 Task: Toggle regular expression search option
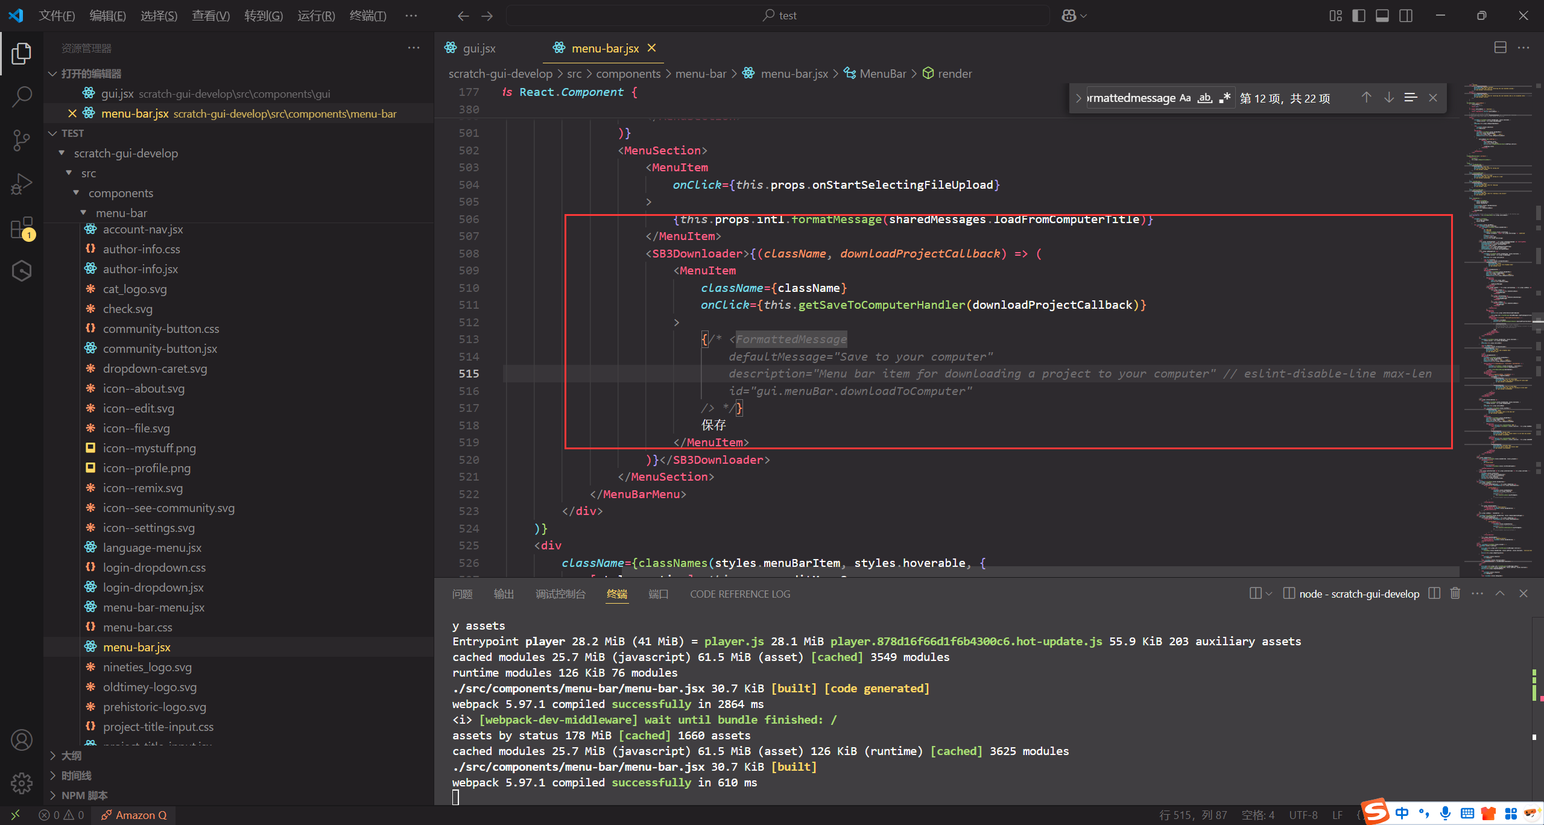[x=1224, y=98]
